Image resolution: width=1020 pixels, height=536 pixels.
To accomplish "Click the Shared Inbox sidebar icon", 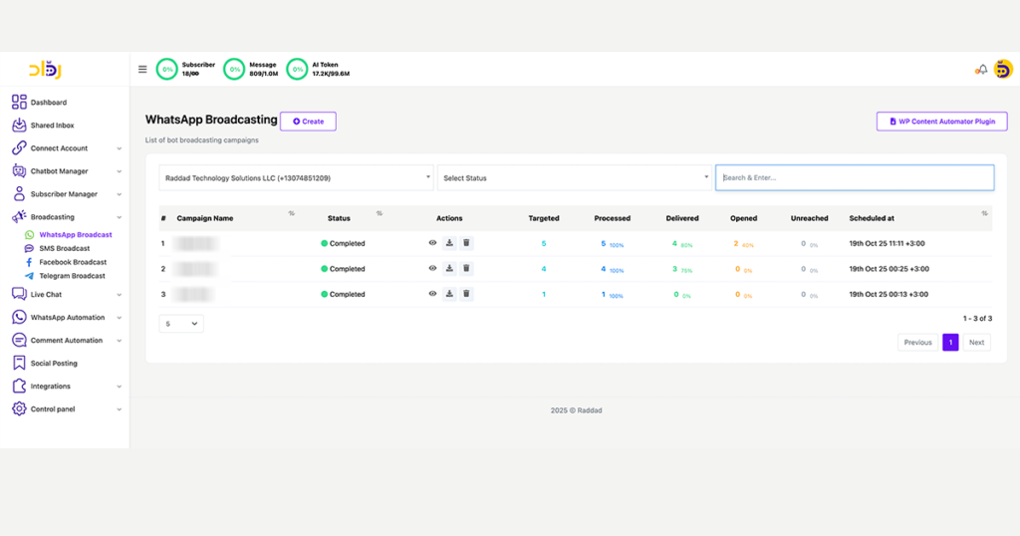I will click(x=19, y=126).
